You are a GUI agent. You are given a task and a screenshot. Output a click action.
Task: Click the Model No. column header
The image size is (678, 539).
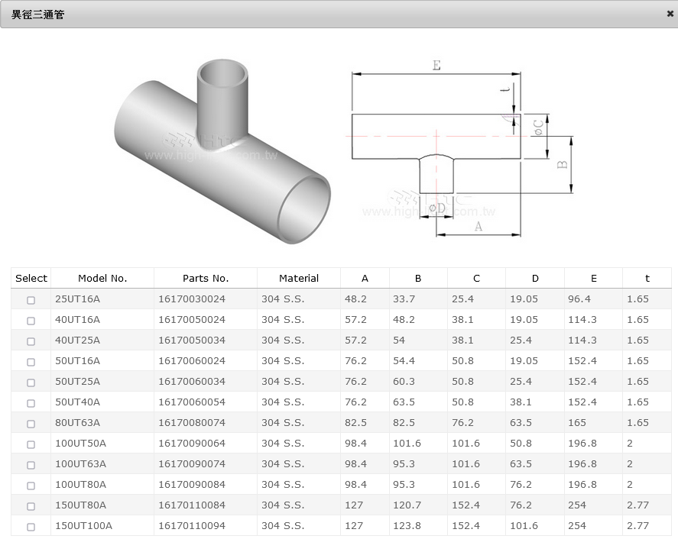(102, 279)
